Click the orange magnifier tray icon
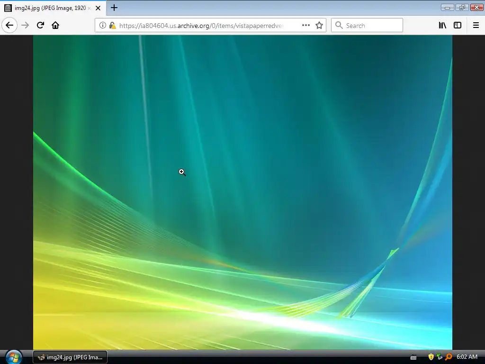This screenshot has height=364, width=485. pyautogui.click(x=449, y=357)
